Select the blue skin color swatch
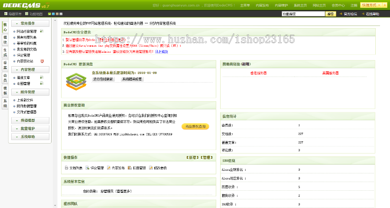The image size is (390, 208). pos(53,14)
